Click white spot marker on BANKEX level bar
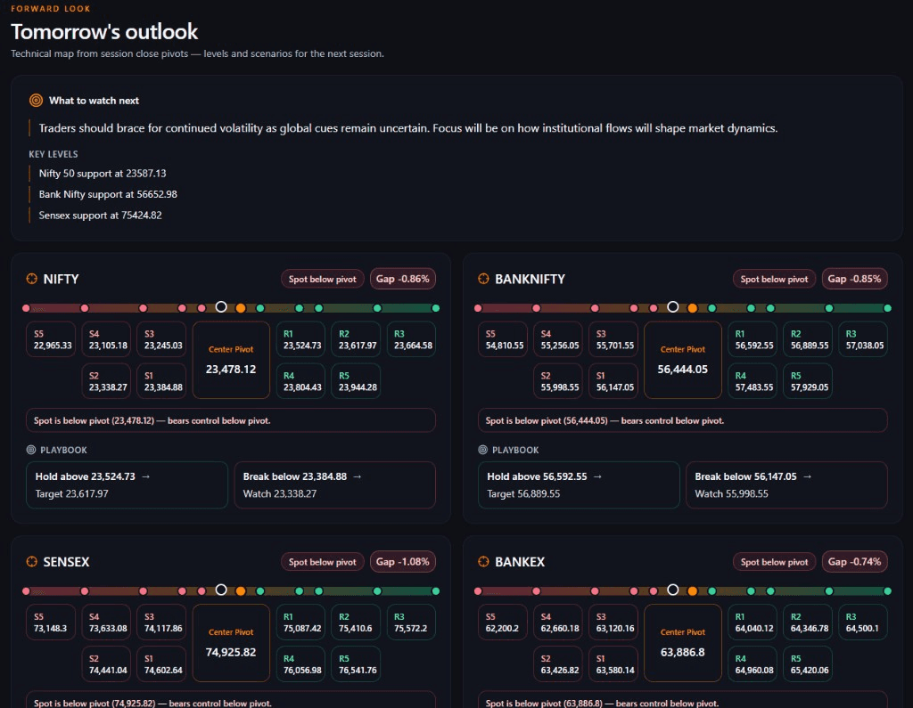Viewport: 913px width, 708px height. [672, 590]
